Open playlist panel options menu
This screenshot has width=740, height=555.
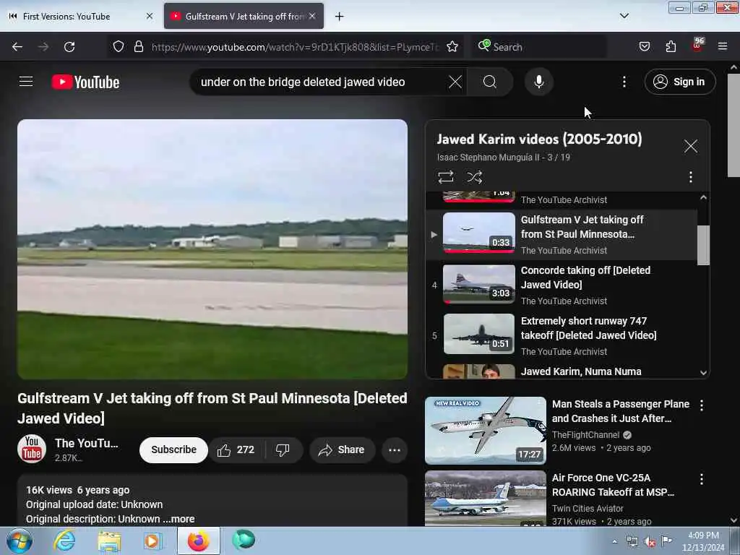[x=690, y=177]
